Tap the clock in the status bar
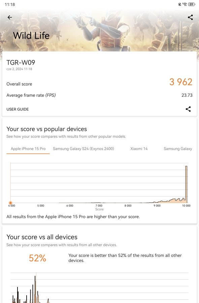Image resolution: width=199 pixels, height=303 pixels. point(10,4)
